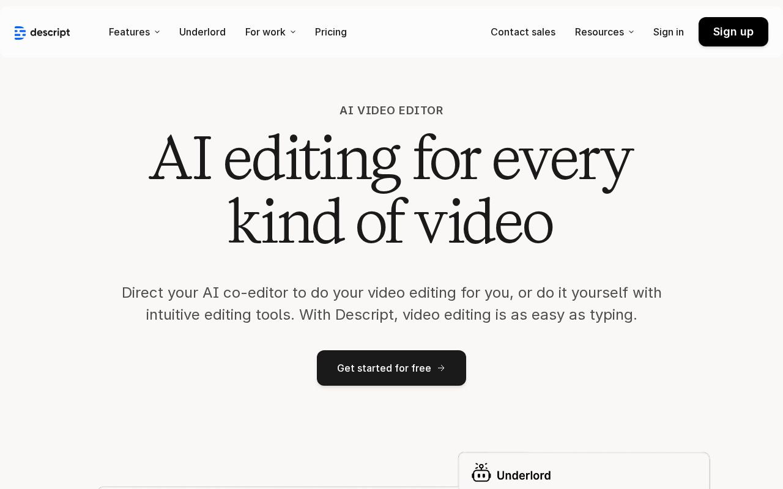The width and height of the screenshot is (783, 489).
Task: Click the Contact sales link
Action: (523, 32)
